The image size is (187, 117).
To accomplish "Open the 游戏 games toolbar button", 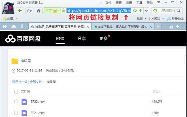I will point(155,19).
